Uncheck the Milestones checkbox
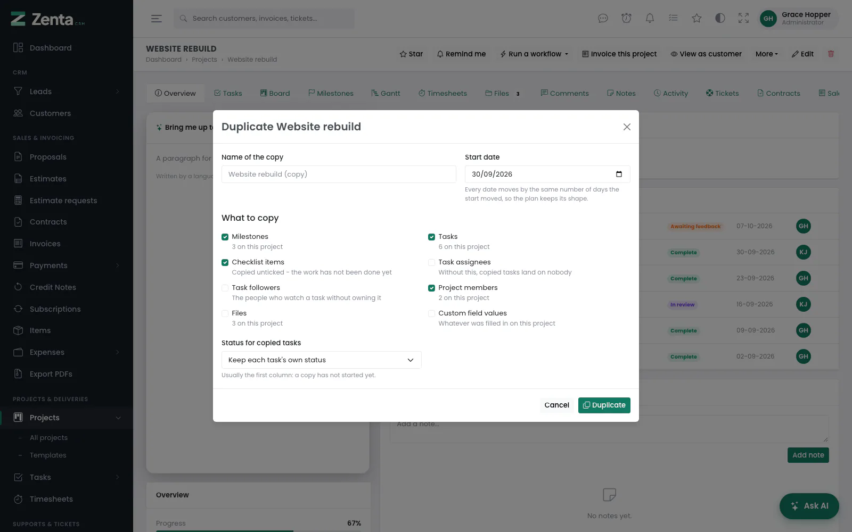Screen dimensions: 852x532 tap(225, 237)
